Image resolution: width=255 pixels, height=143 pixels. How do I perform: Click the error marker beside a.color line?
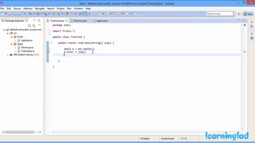click(48, 52)
